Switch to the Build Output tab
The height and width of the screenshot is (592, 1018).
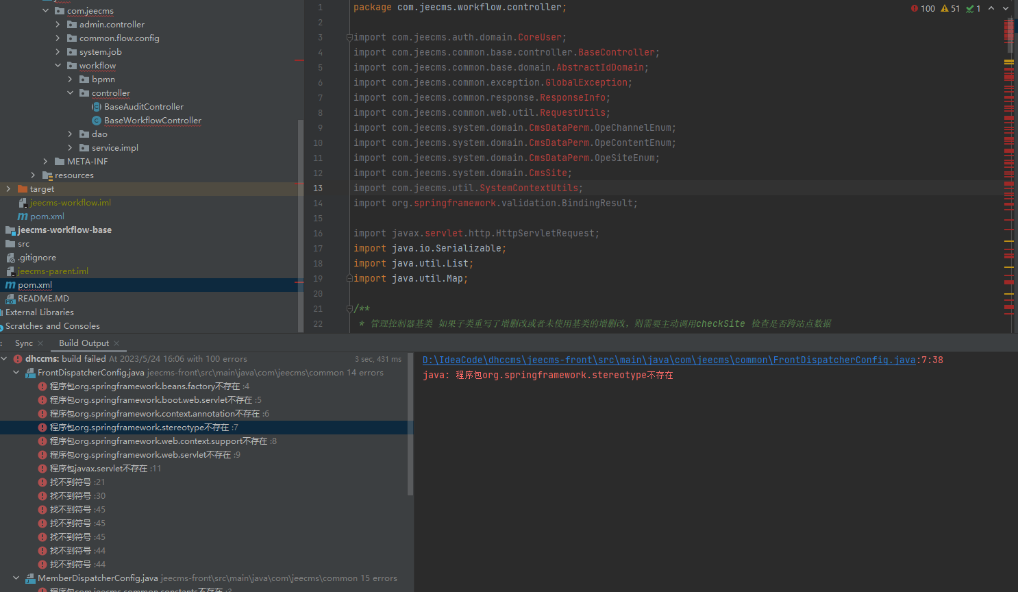[x=84, y=343]
